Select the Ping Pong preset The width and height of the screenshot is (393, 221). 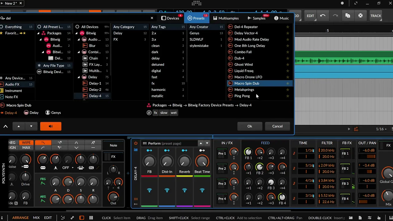tap(242, 96)
